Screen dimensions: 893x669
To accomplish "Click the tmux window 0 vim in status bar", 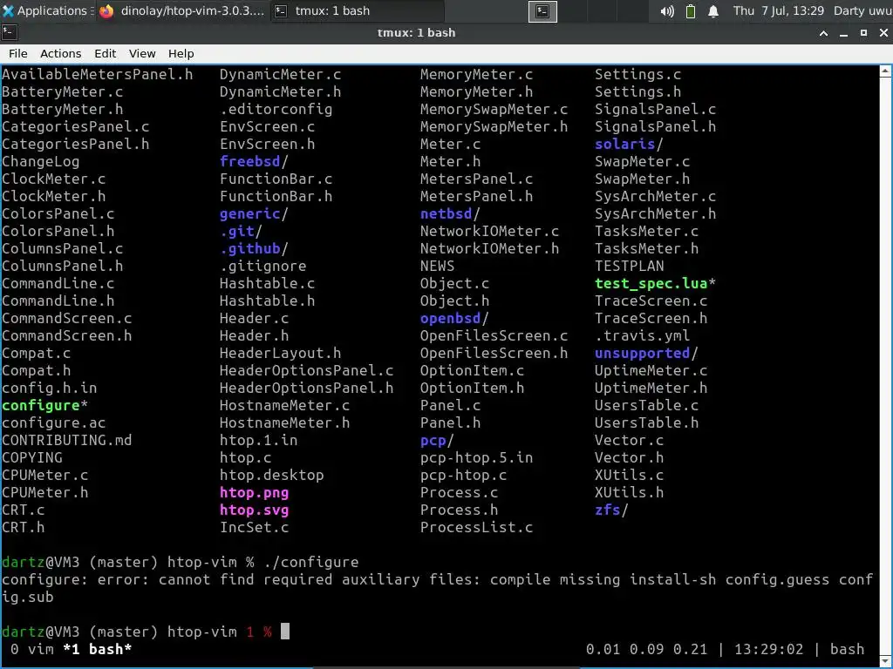I will pyautogui.click(x=32, y=649).
